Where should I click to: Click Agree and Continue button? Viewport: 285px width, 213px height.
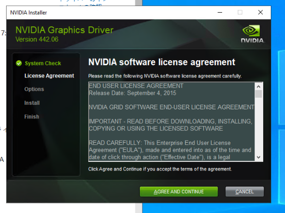point(179,192)
